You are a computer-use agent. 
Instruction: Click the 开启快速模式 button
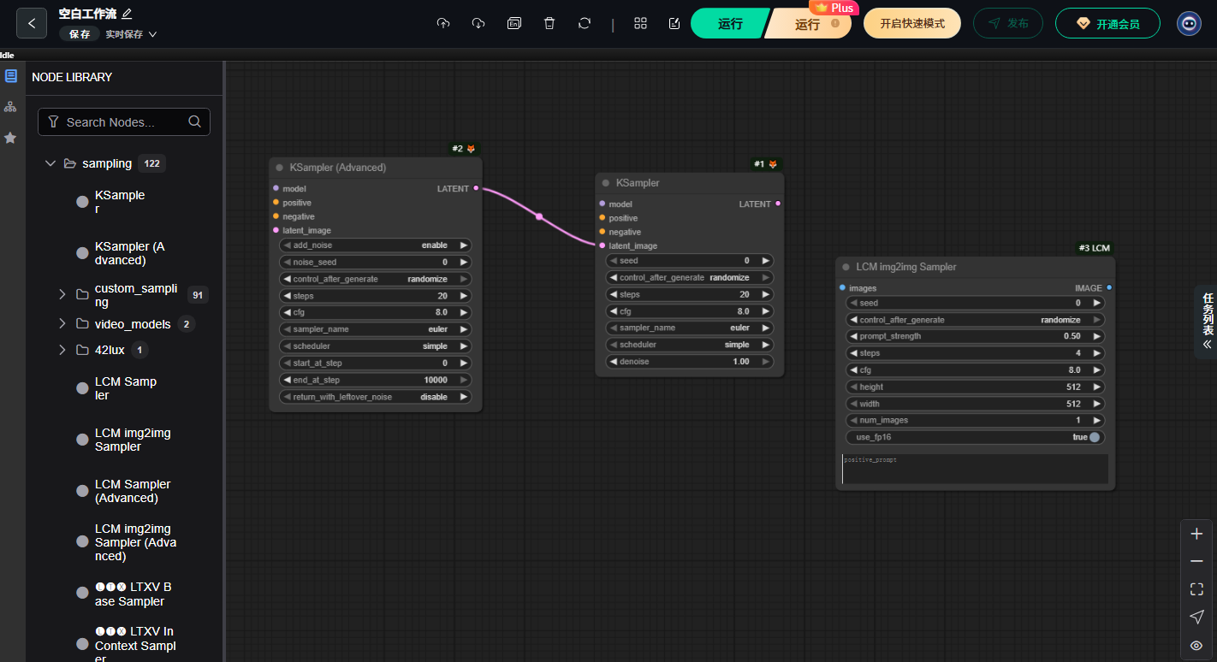[x=912, y=23]
